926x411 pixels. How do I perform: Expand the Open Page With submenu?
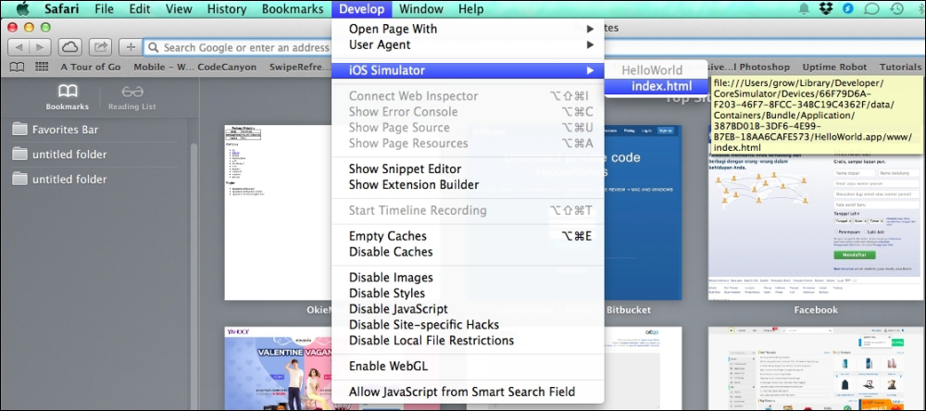pos(468,29)
